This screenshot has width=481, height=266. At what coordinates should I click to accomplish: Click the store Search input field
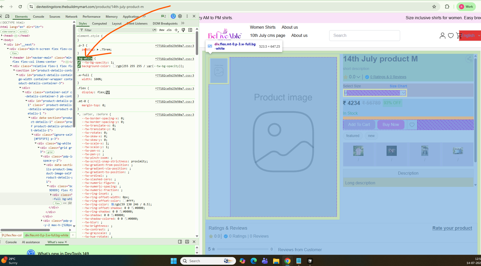[365, 36]
